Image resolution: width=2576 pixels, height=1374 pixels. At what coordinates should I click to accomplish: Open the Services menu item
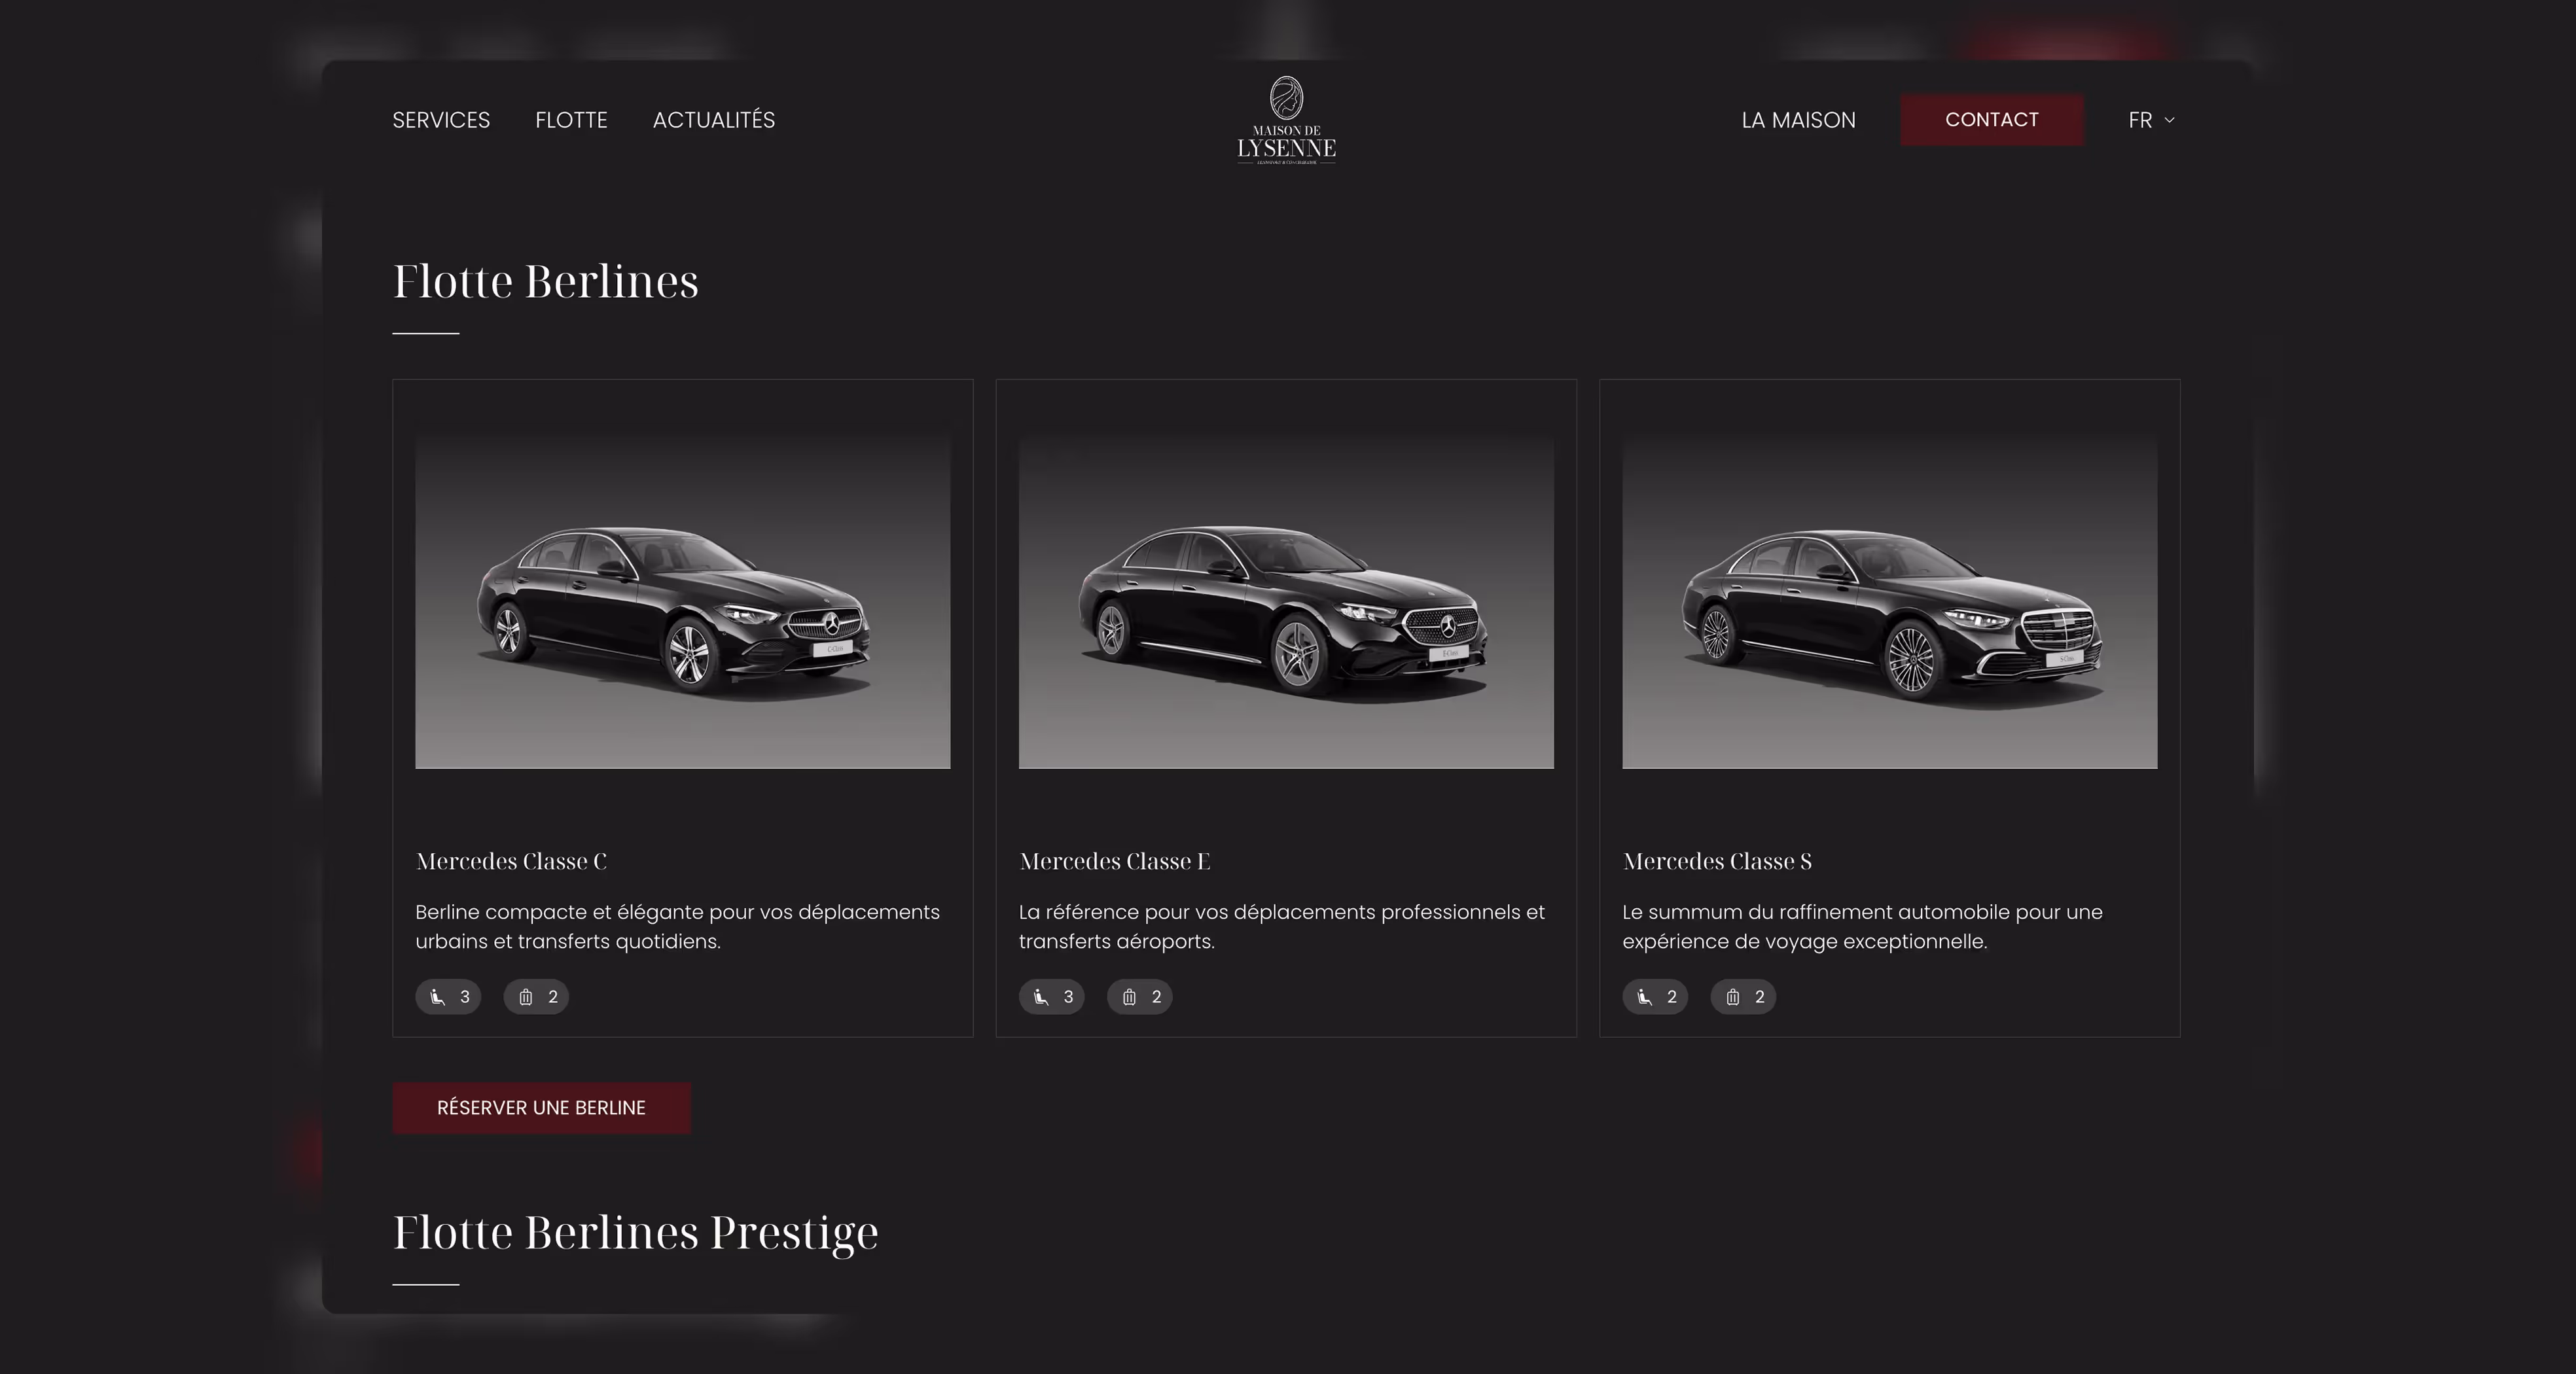pos(441,120)
